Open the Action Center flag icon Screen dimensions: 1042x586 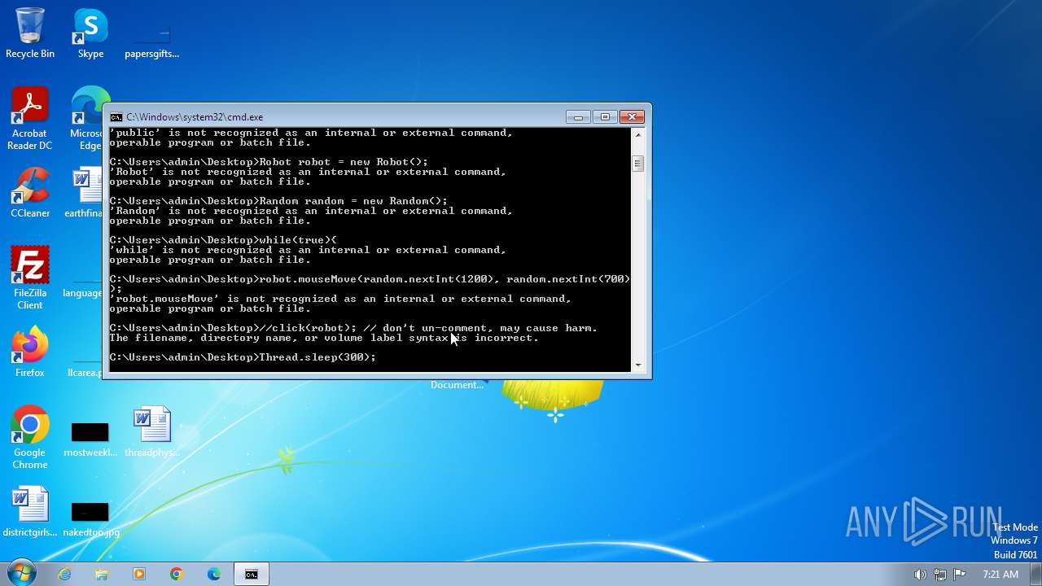(959, 574)
